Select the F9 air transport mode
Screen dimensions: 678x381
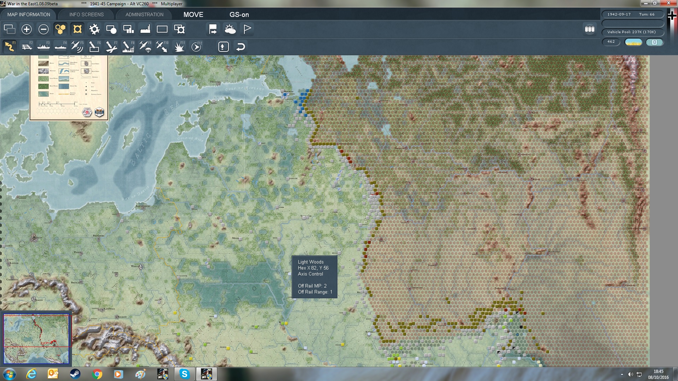click(x=145, y=47)
